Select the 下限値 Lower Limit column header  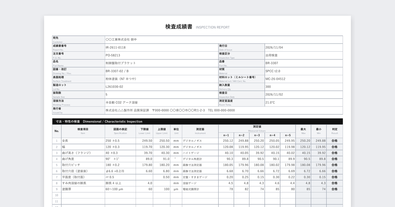pos(145,131)
